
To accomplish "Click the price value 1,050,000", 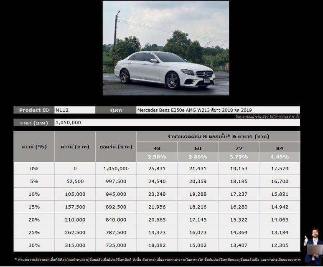I will tap(68, 123).
